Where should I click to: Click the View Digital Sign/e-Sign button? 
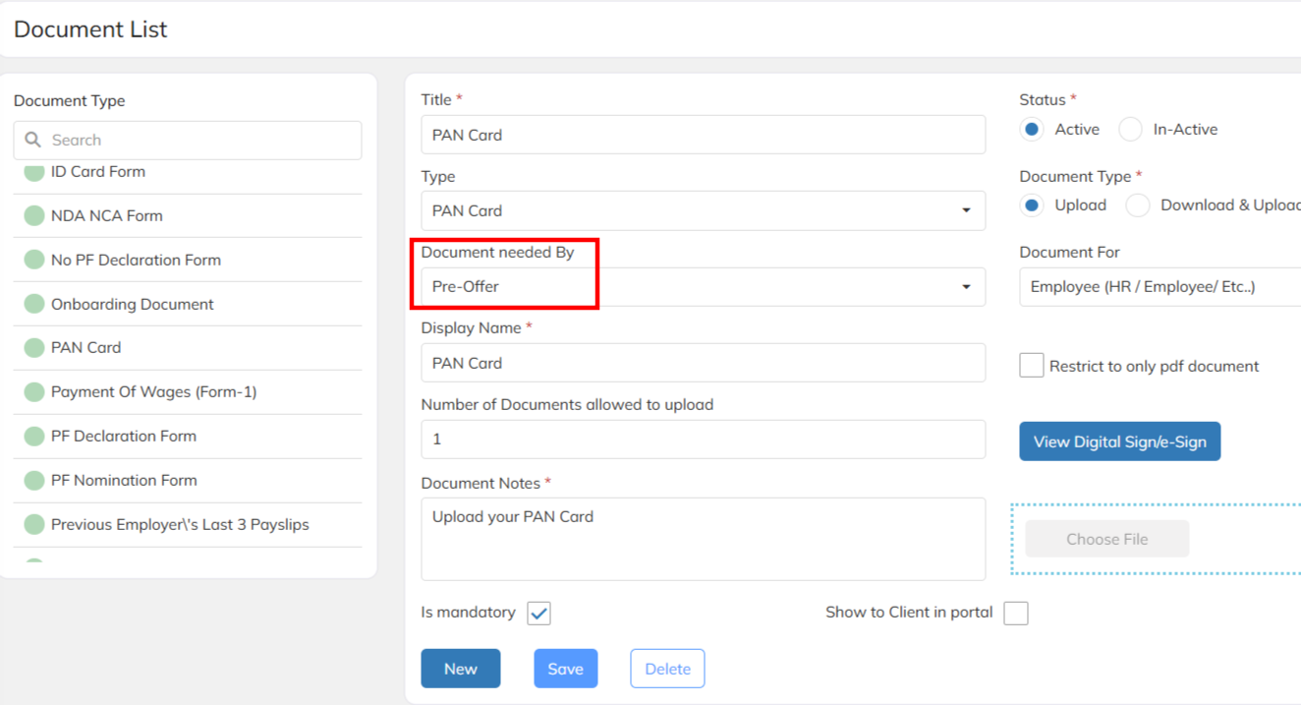point(1119,441)
